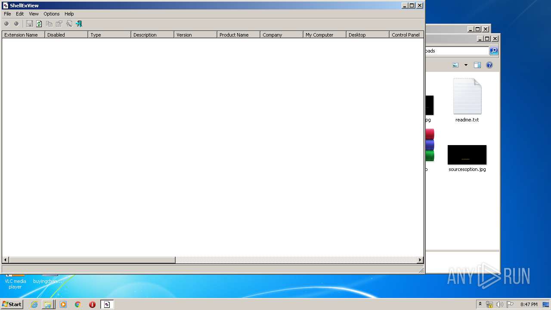Sort by the Control Panel column header
The height and width of the screenshot is (310, 551).
(406, 35)
